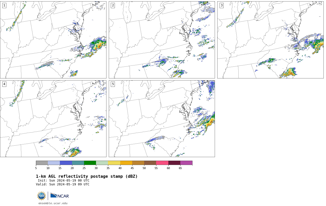The height and width of the screenshot is (206, 326).
Task: Click the orange 40-45 dBZ swatch
Action: (126, 163)
